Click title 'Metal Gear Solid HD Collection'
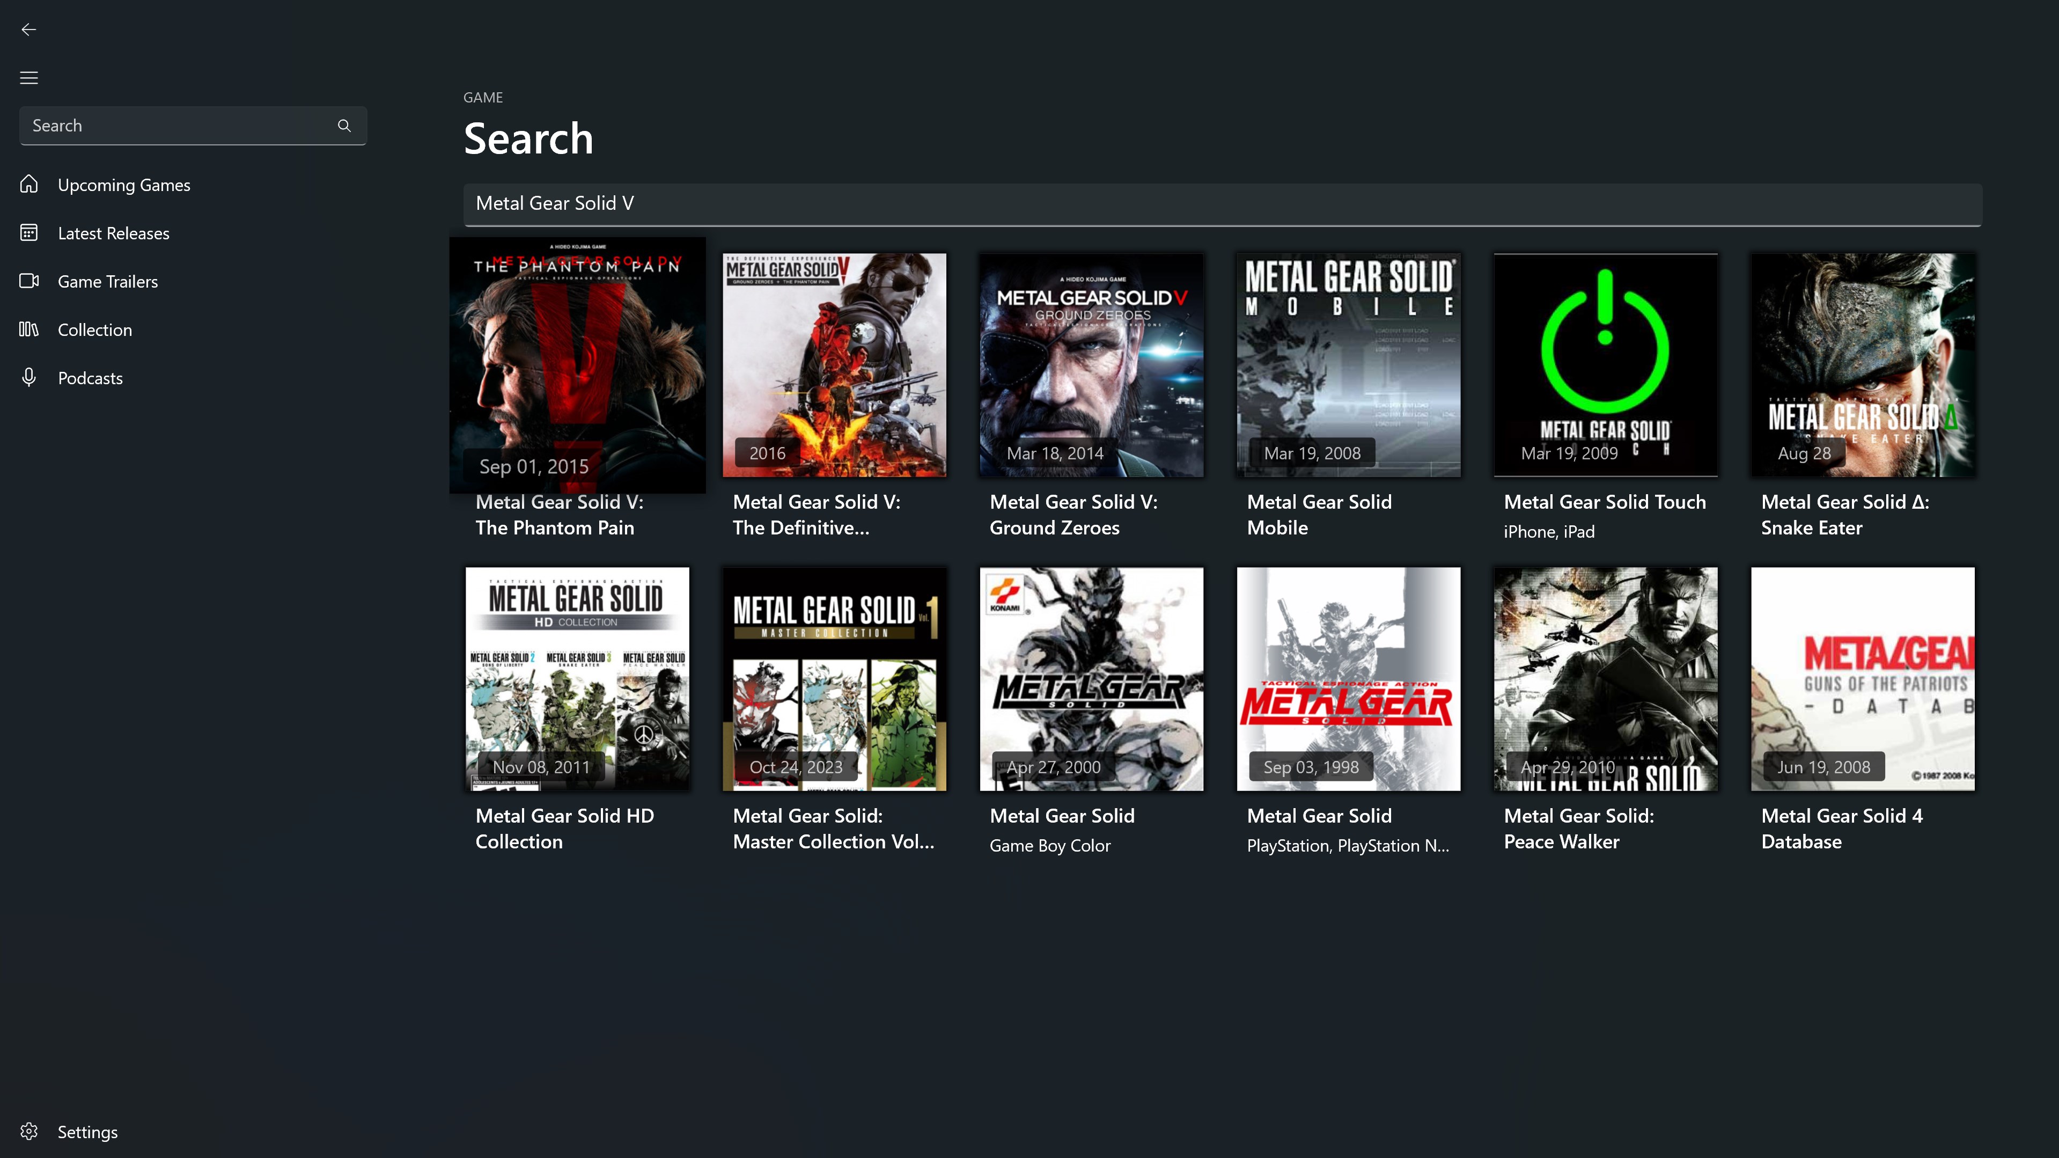 (x=564, y=829)
